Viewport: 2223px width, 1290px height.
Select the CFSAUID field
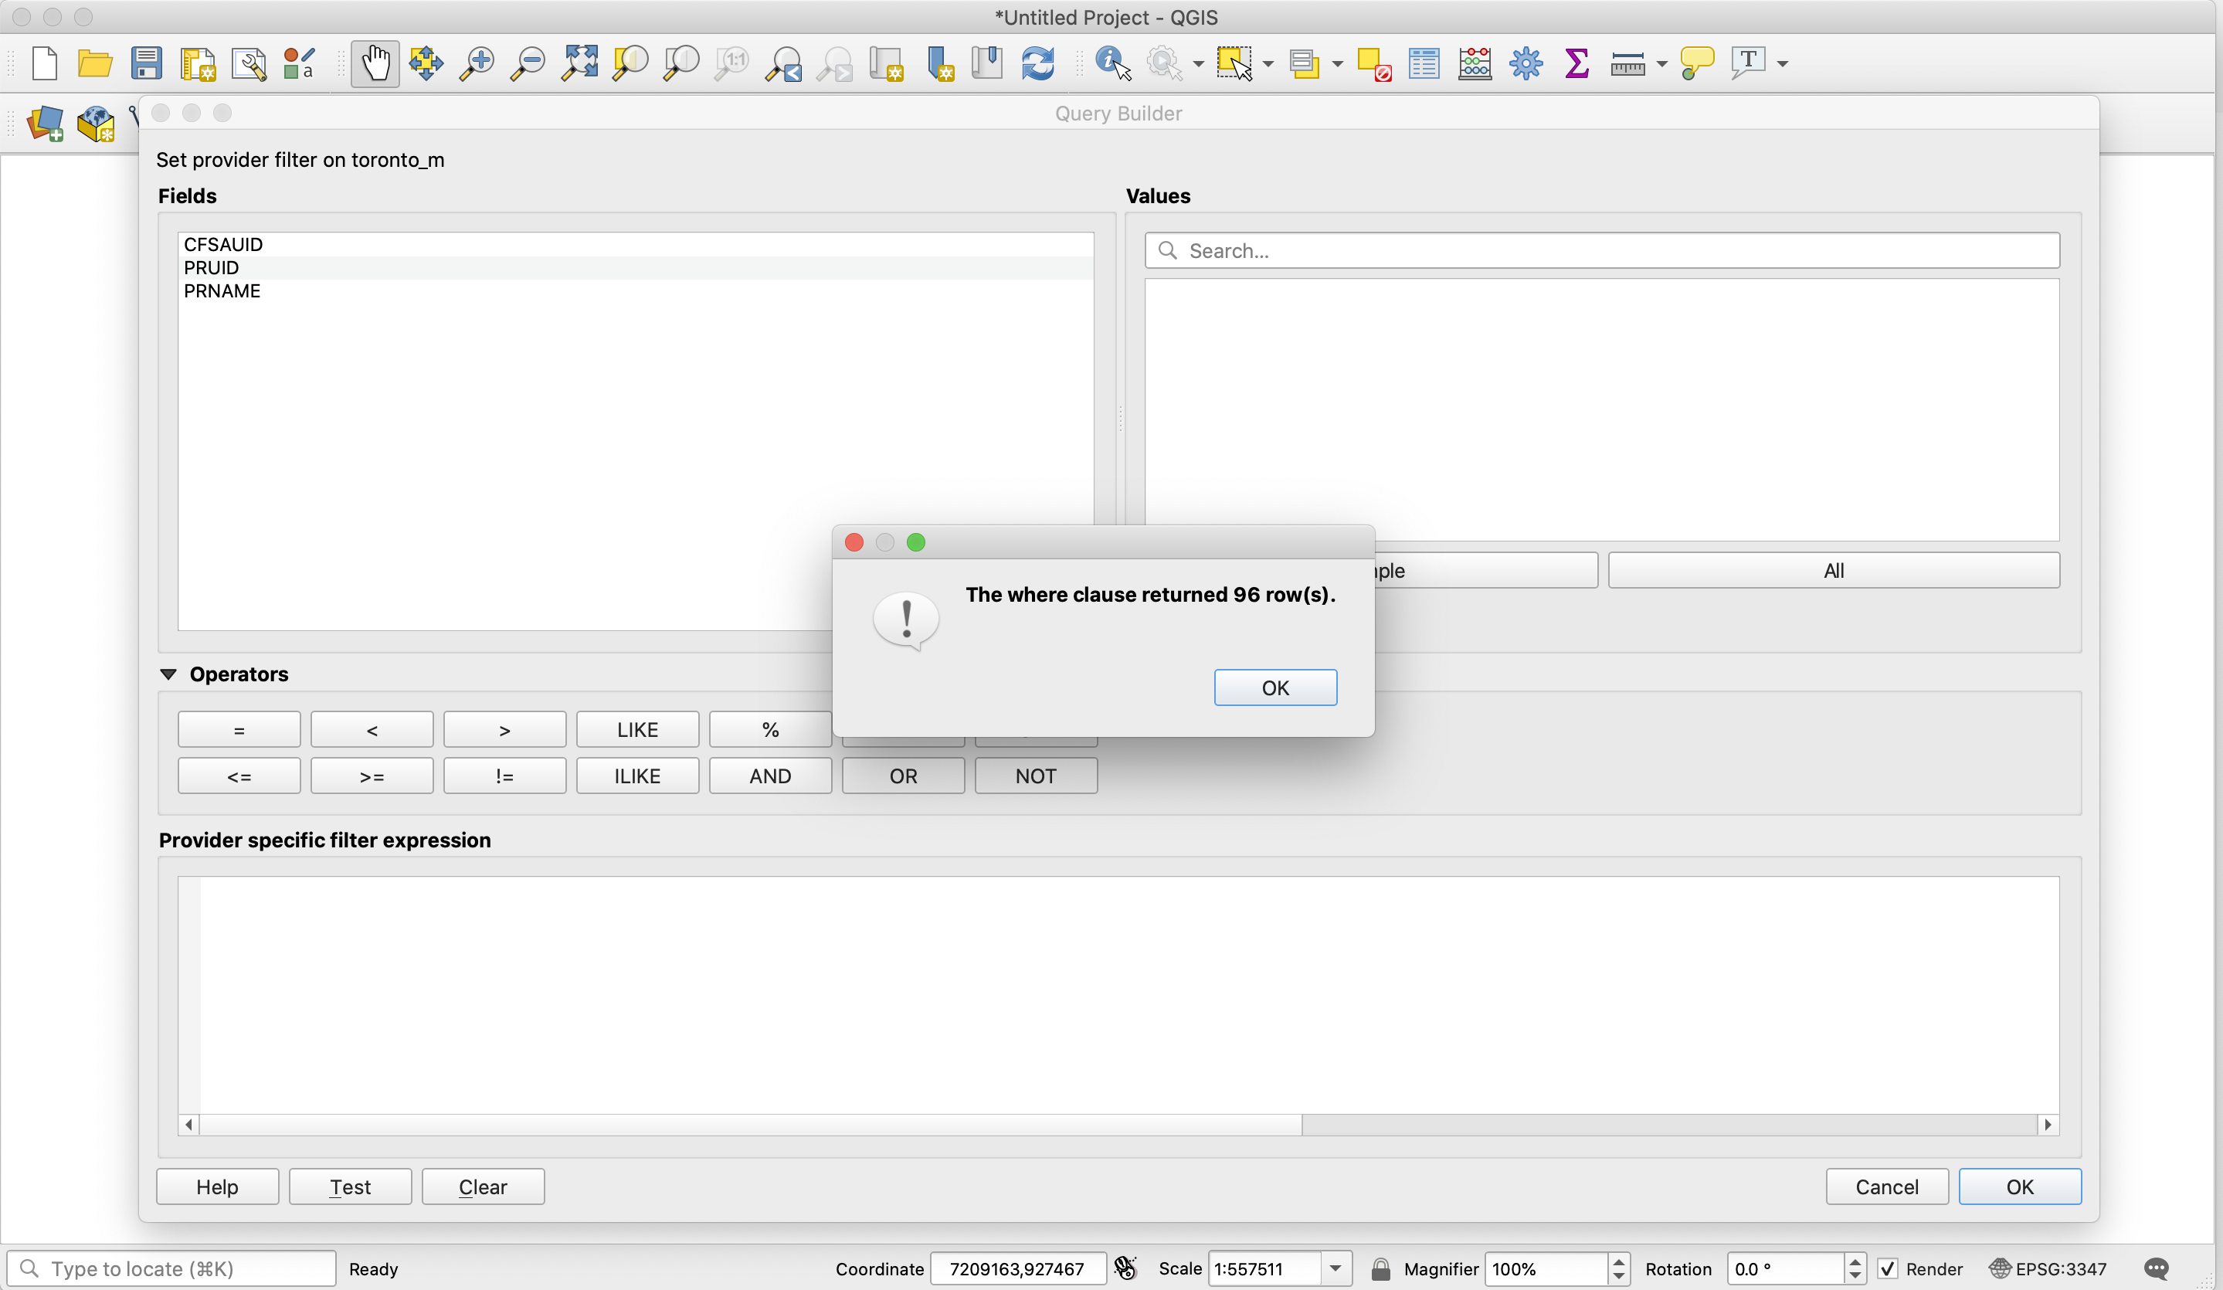(x=223, y=244)
